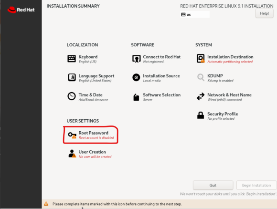Click 'Local media' status text

pos(152,81)
